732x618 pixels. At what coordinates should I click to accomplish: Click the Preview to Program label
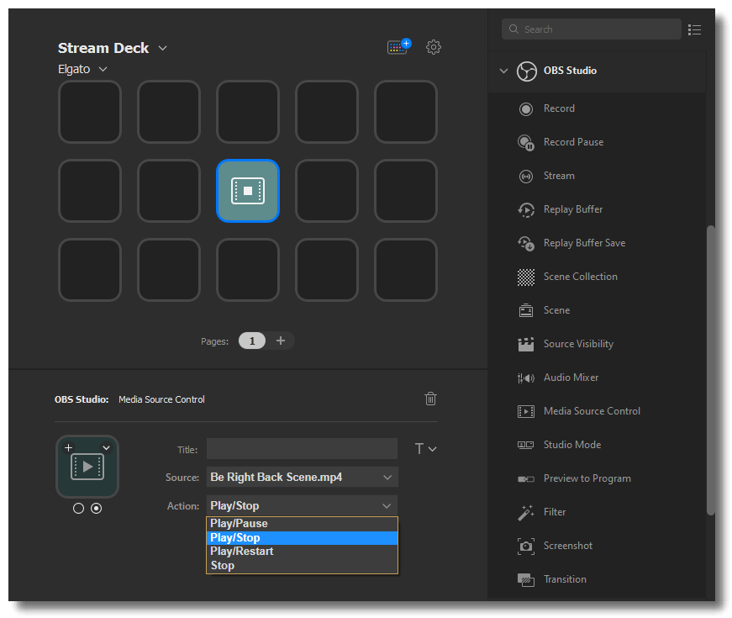coord(587,478)
